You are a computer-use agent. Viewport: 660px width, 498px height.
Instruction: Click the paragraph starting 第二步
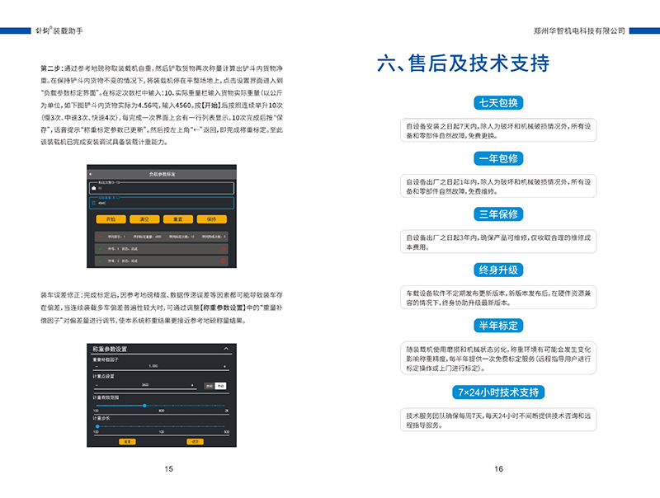click(x=162, y=106)
